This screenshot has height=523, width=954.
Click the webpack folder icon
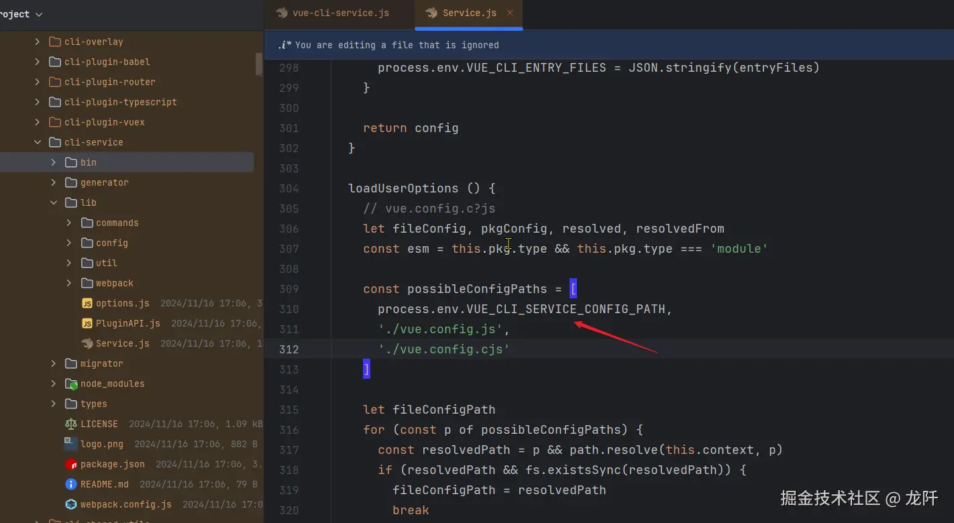coord(87,283)
